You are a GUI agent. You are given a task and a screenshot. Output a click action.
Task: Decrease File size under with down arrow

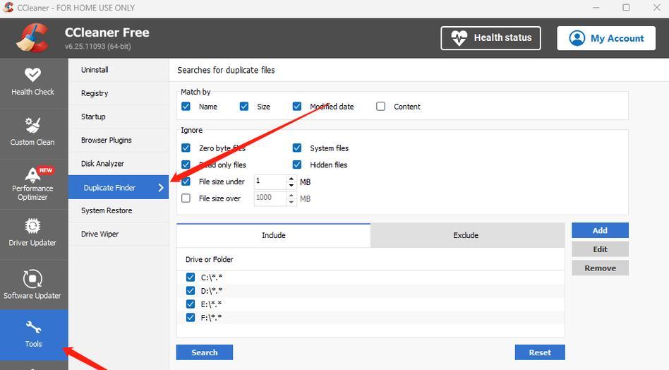(291, 185)
